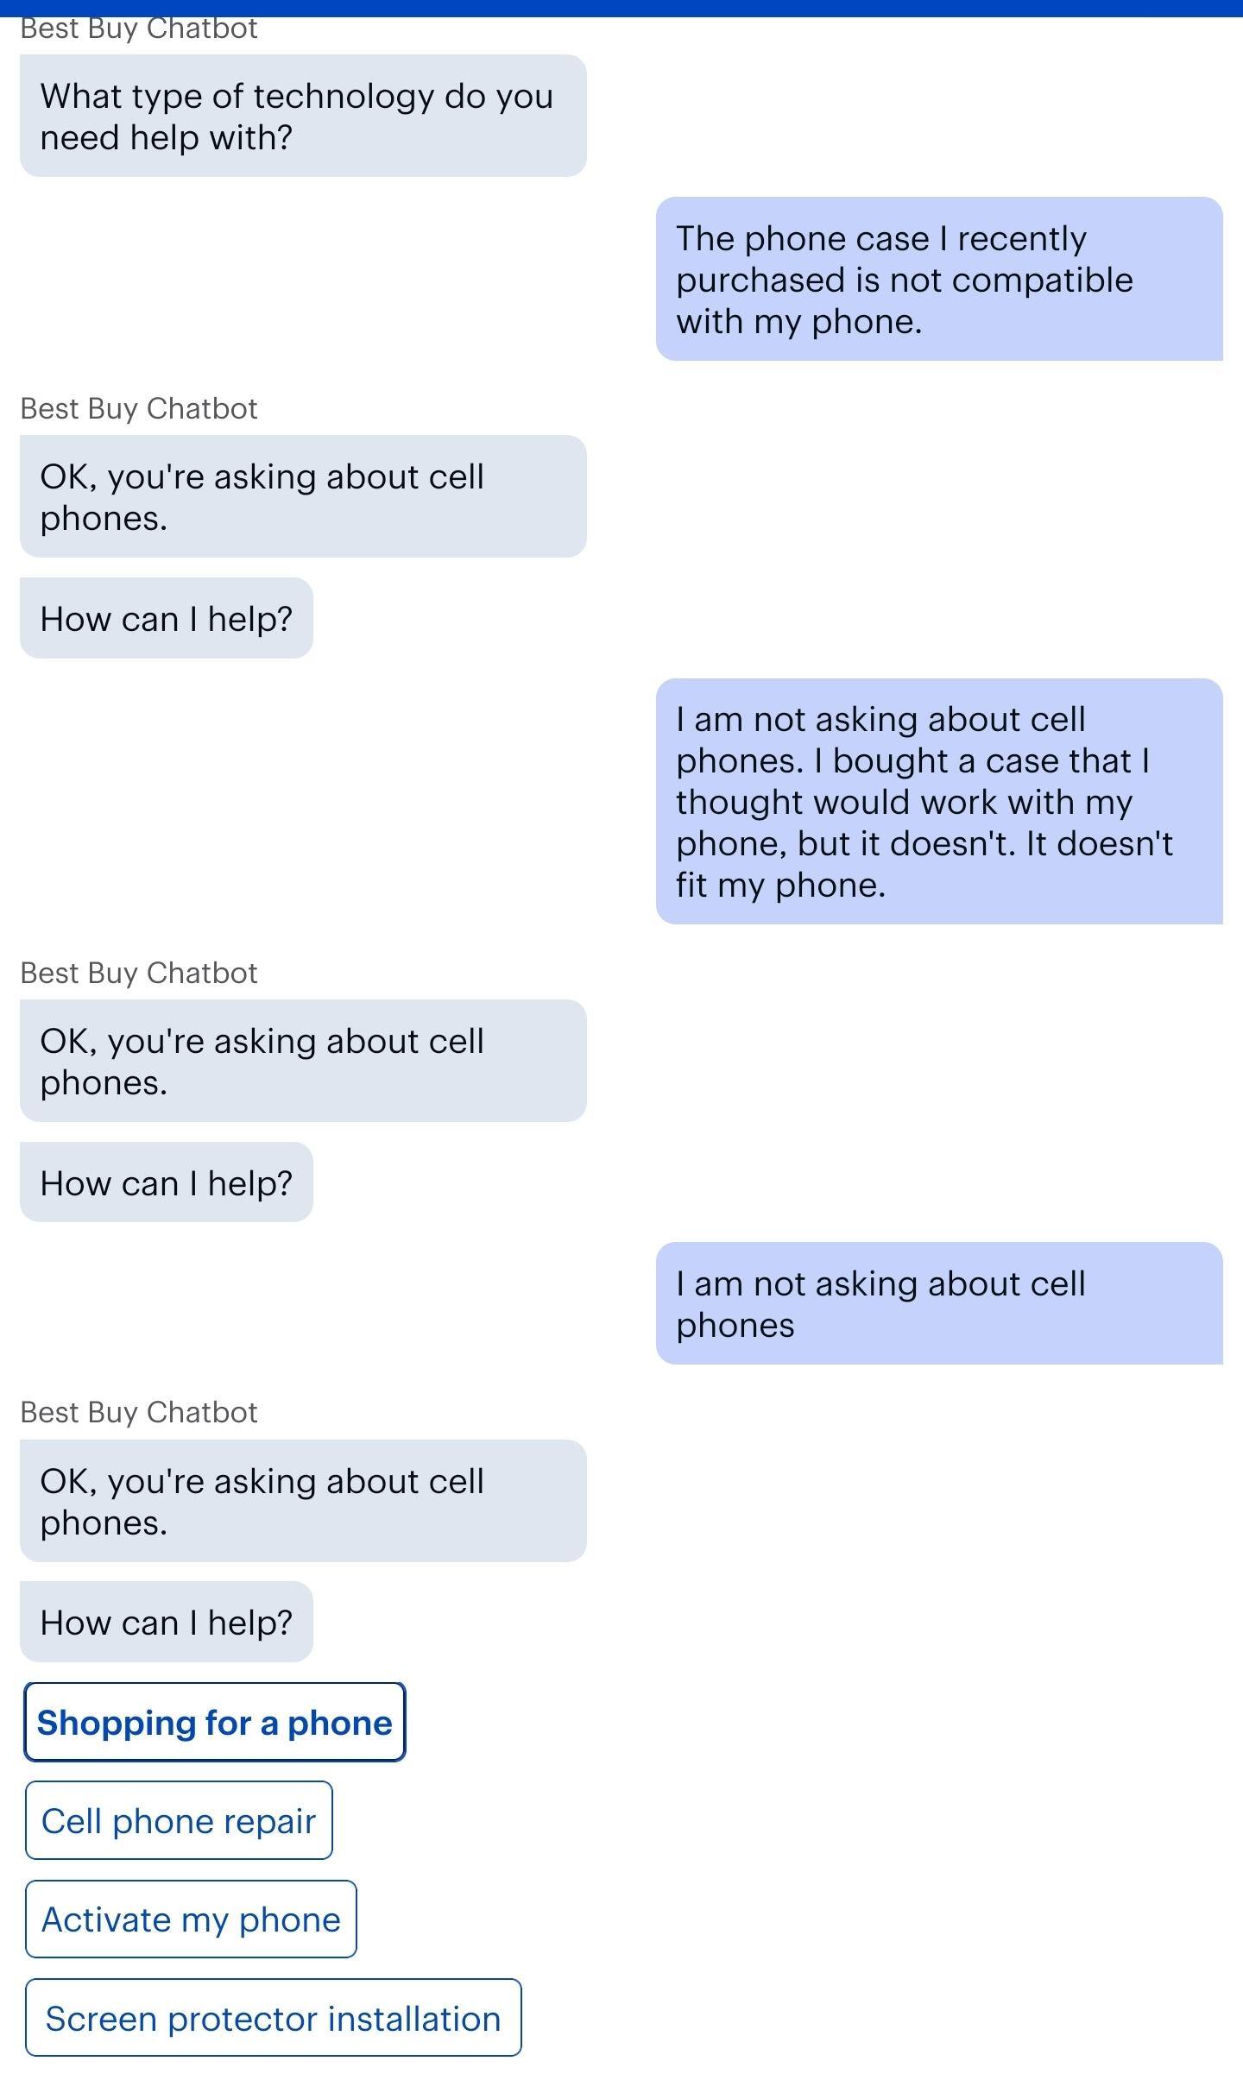
Task: Tap the second 'How can I help?' bubble
Action: [x=167, y=1182]
